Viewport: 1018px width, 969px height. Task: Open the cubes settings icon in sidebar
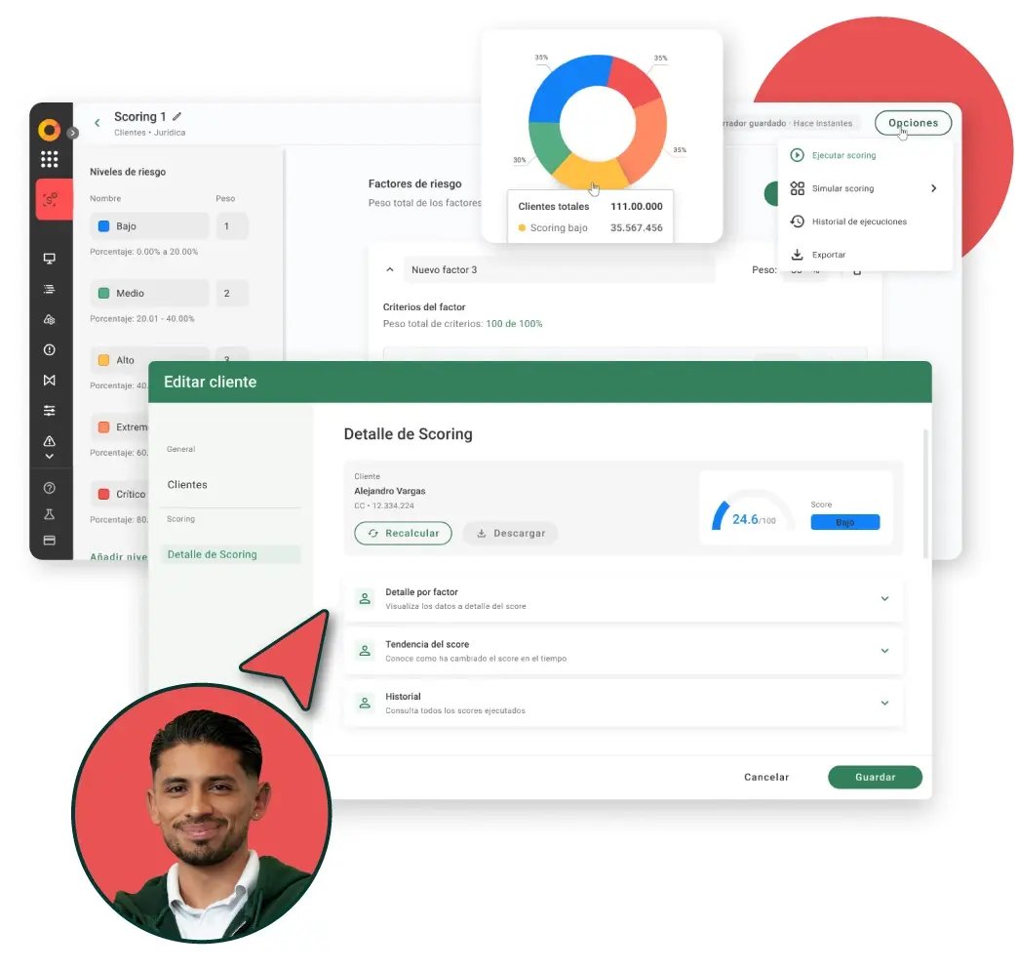50,319
